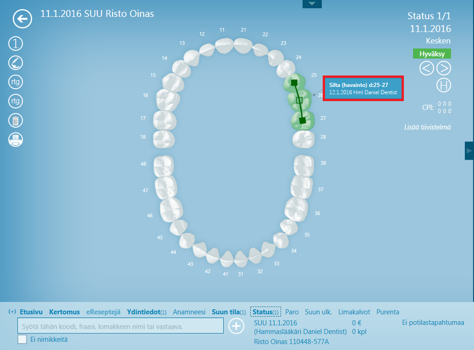
Task: Expand the right side panel arrow
Action: click(469, 151)
